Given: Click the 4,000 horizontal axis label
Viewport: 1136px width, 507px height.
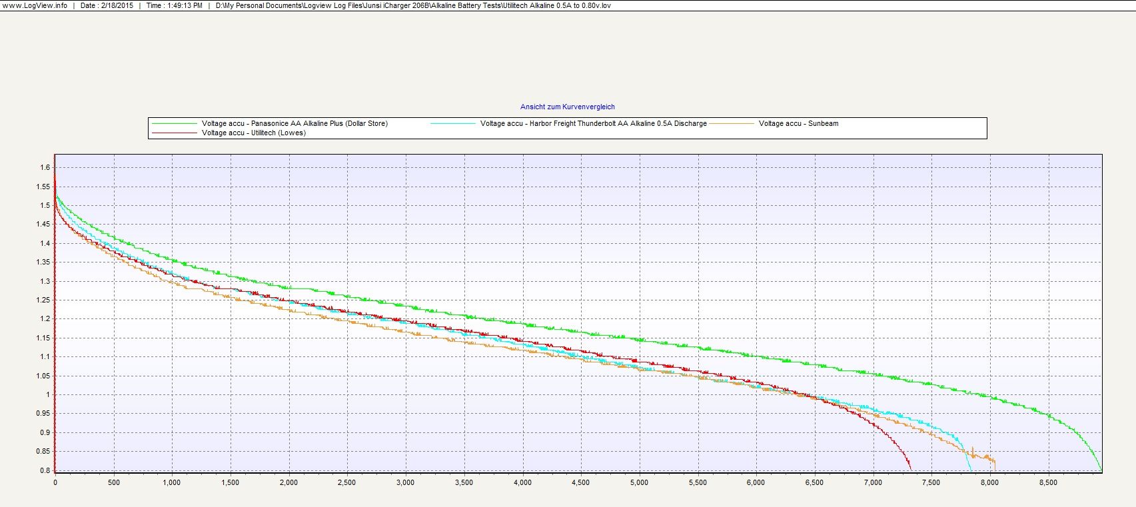Looking at the screenshot, I should pos(522,482).
